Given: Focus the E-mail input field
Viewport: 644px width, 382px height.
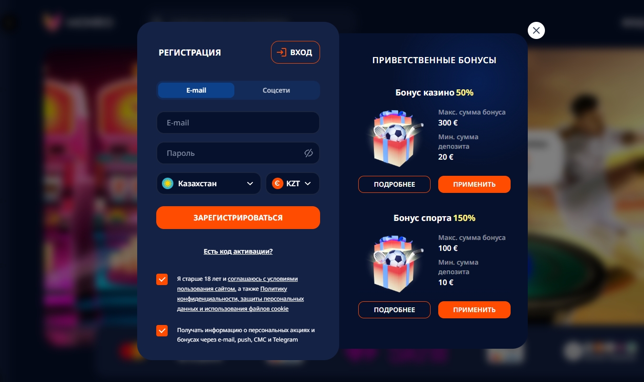Looking at the screenshot, I should [x=238, y=123].
